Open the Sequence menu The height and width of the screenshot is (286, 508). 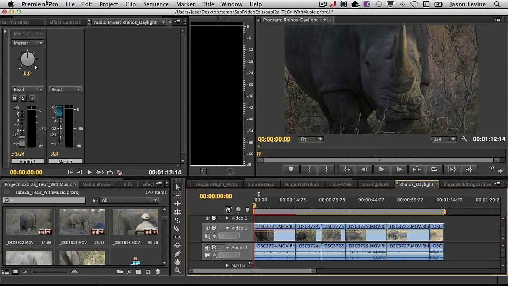point(156,4)
